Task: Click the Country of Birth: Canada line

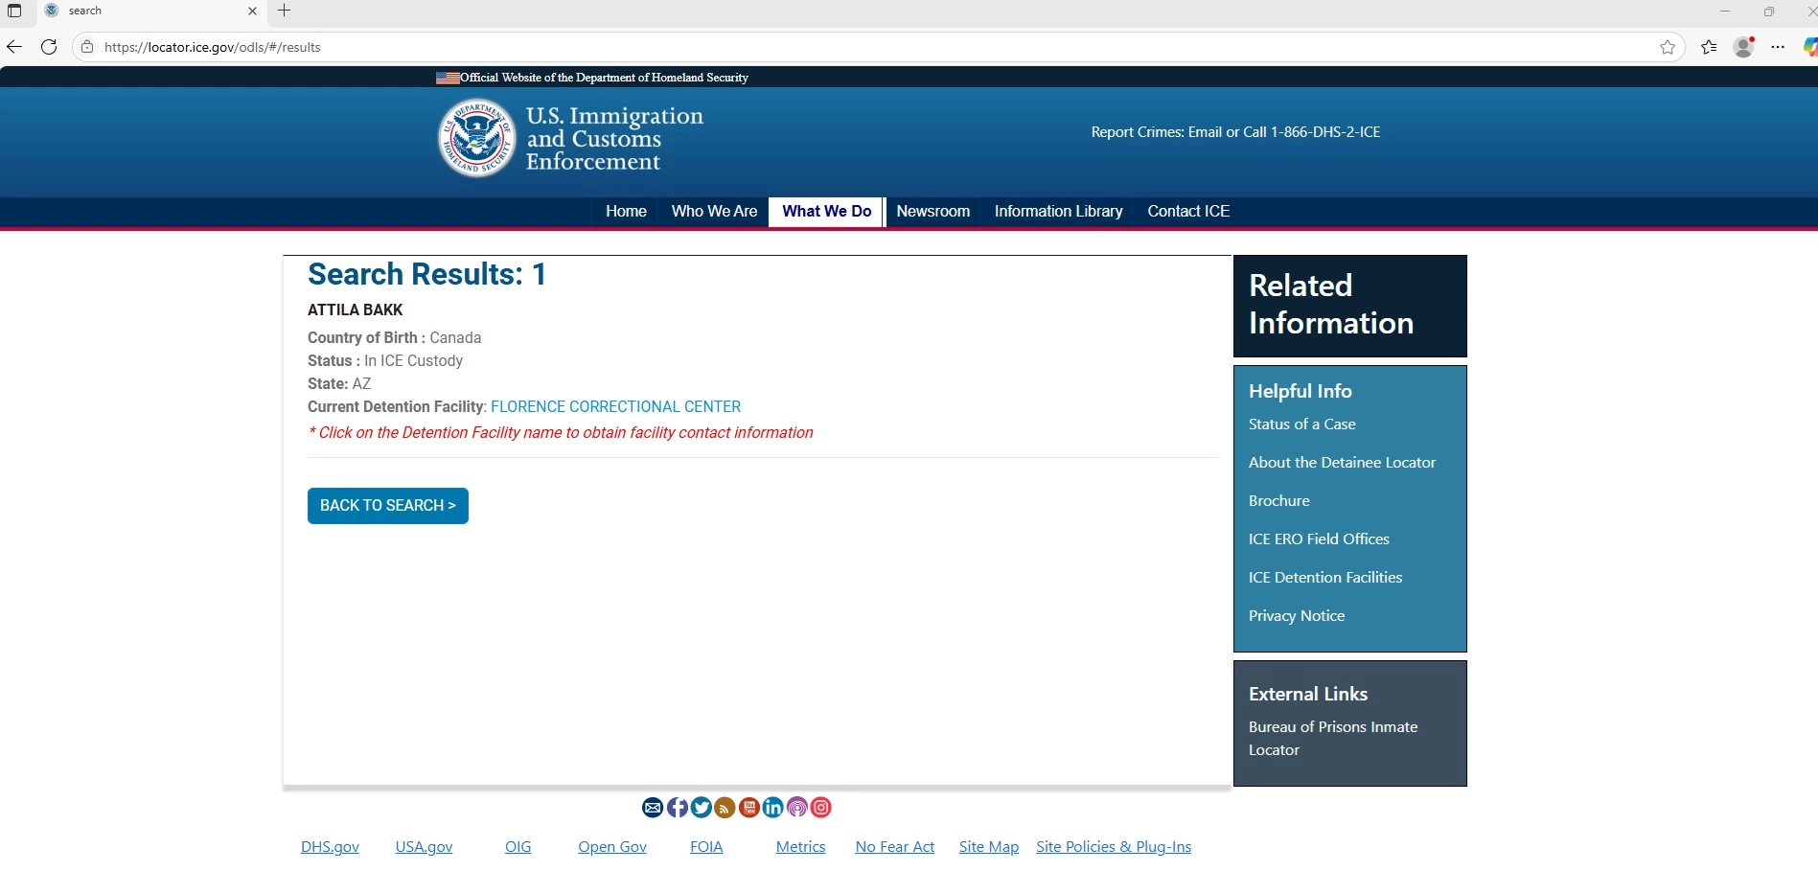Action: point(394,338)
